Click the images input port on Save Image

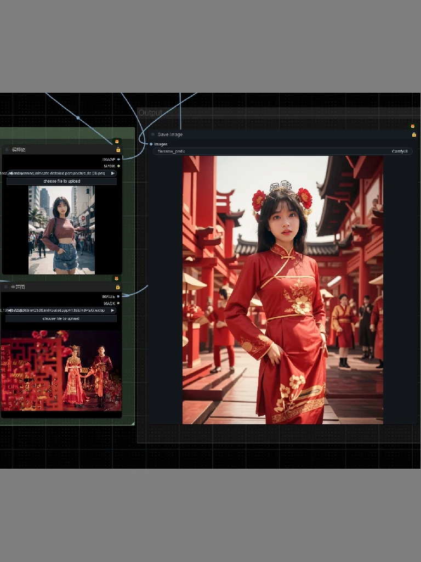(151, 144)
